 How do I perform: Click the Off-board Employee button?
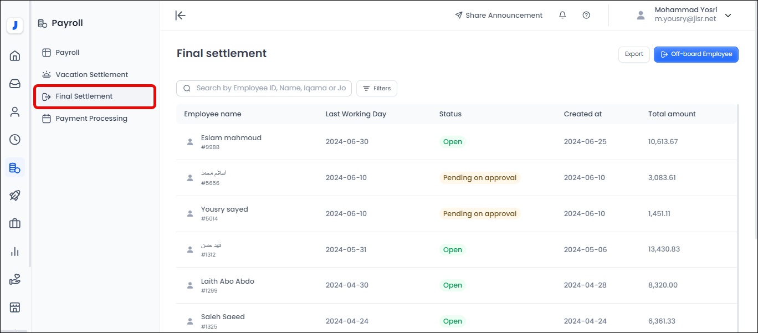[696, 54]
